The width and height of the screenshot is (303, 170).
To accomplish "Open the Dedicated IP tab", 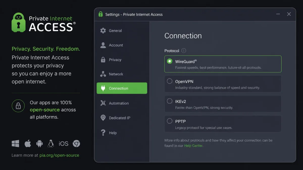I will coord(122,118).
